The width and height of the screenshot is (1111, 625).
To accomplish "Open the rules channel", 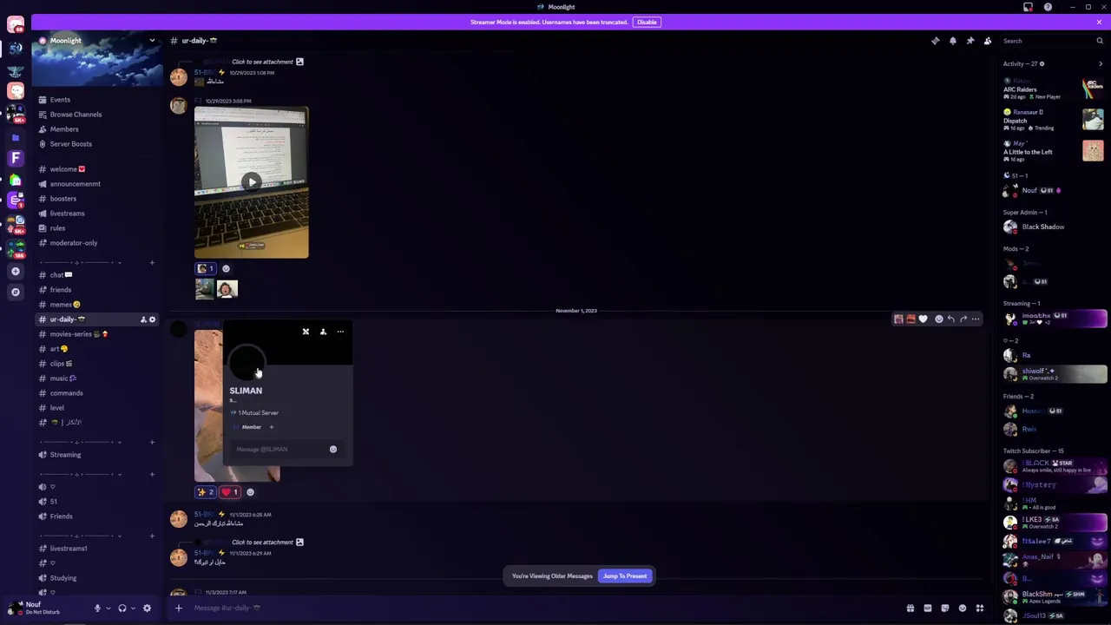I will tap(57, 228).
